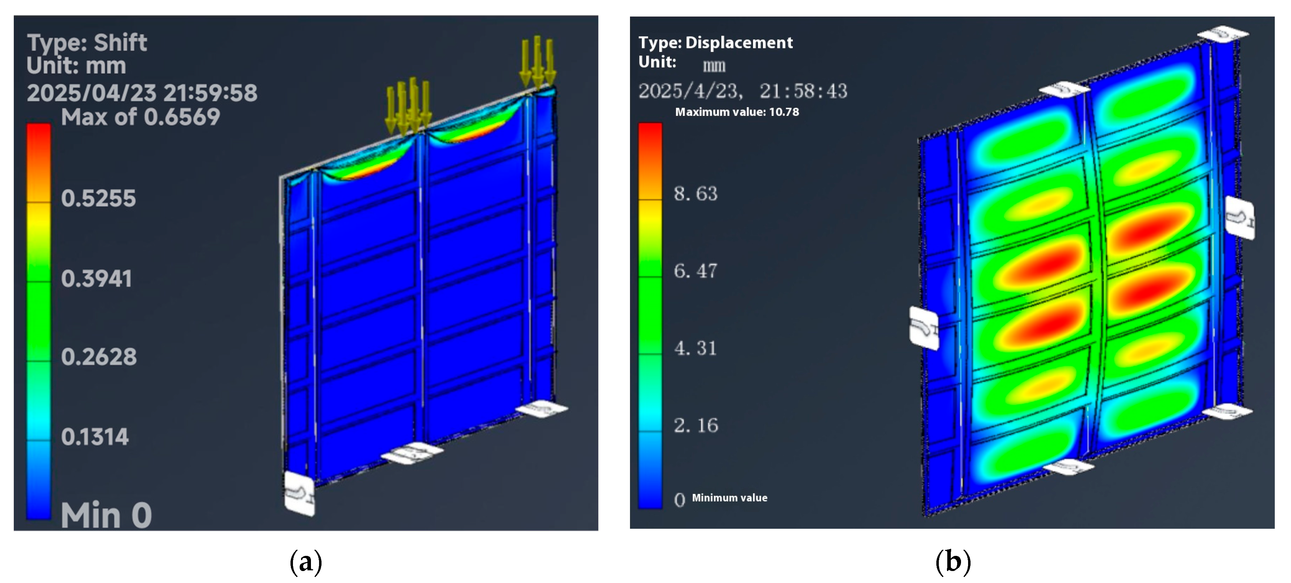Click the bottom-right fixture icon in panel (a)
The height and width of the screenshot is (583, 1291).
542,409
